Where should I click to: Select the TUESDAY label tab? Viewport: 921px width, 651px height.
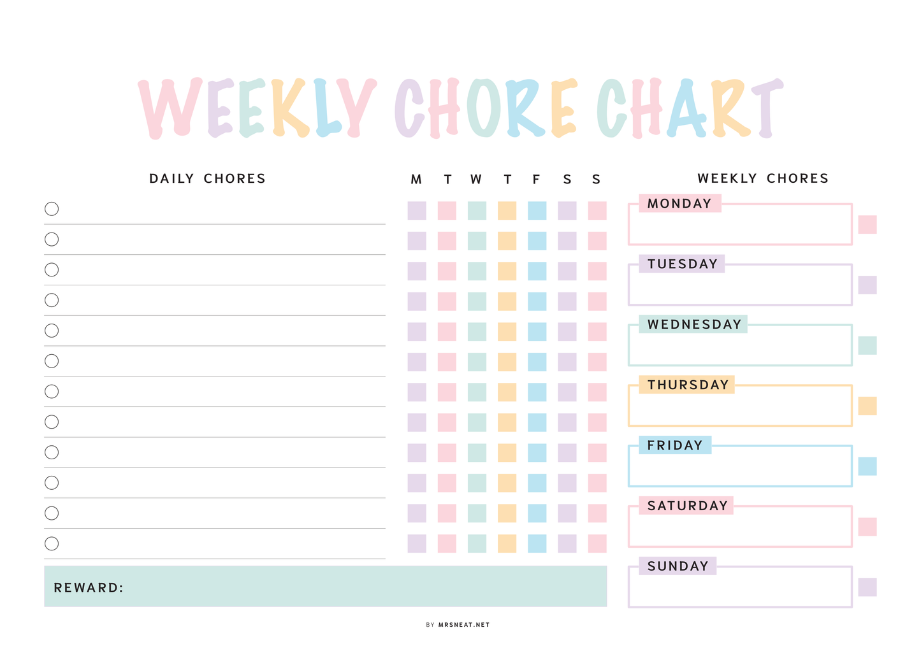point(682,264)
